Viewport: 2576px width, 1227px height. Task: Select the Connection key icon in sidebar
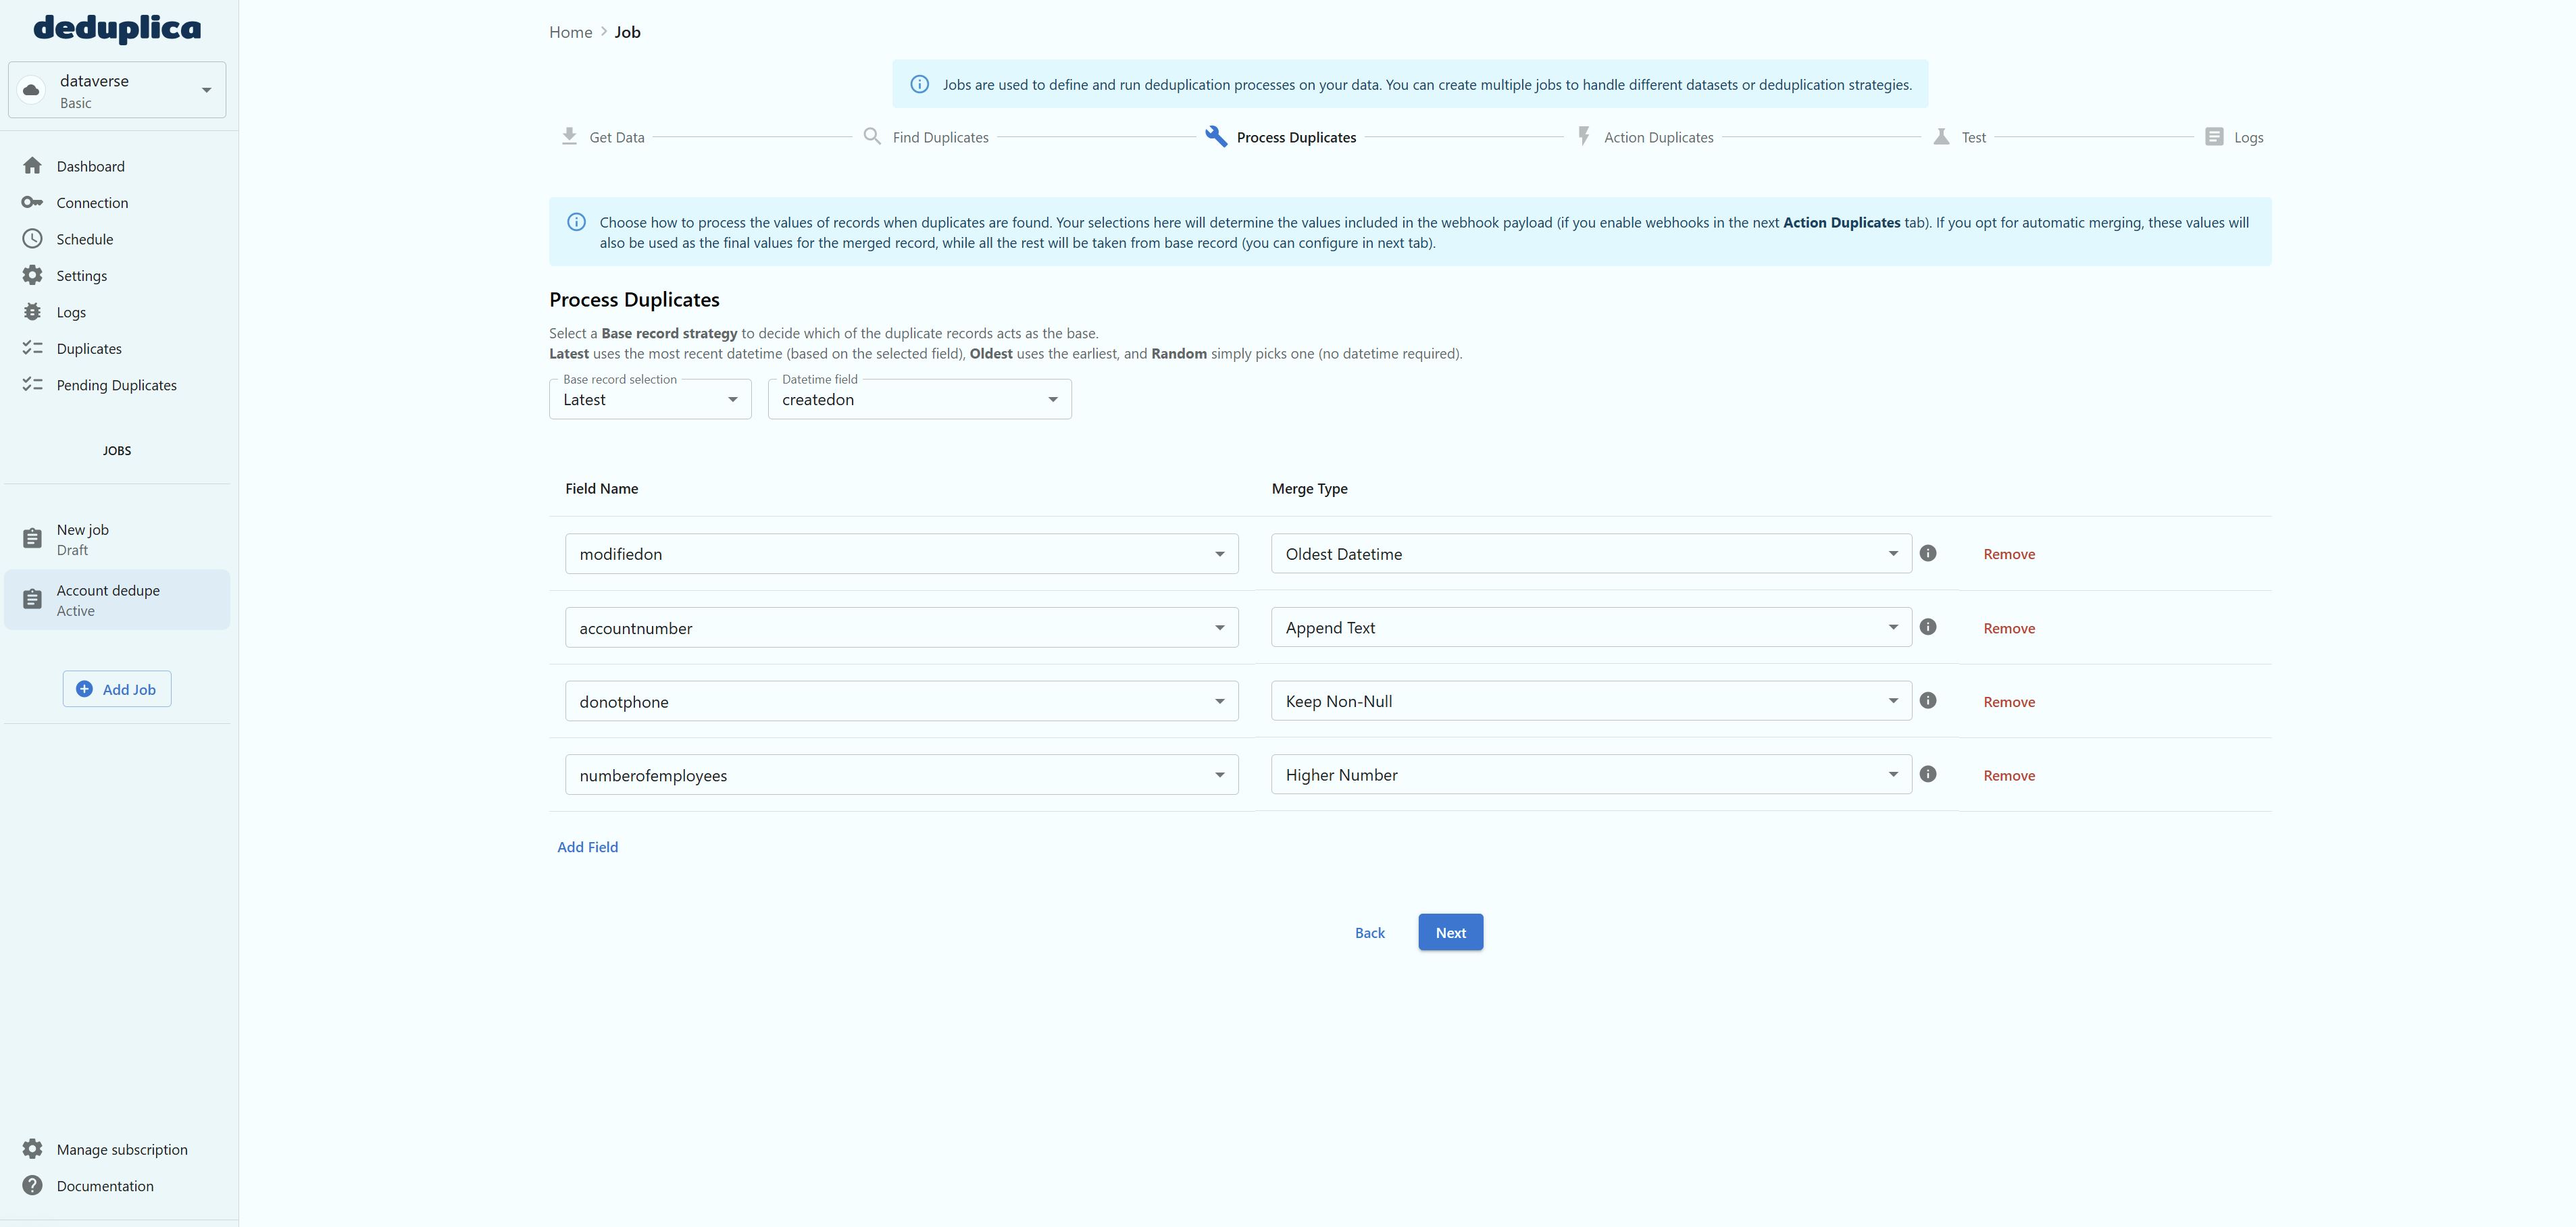point(33,202)
